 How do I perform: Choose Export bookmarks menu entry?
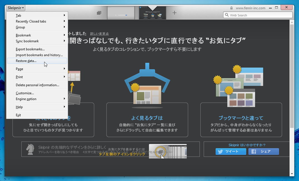point(37,49)
